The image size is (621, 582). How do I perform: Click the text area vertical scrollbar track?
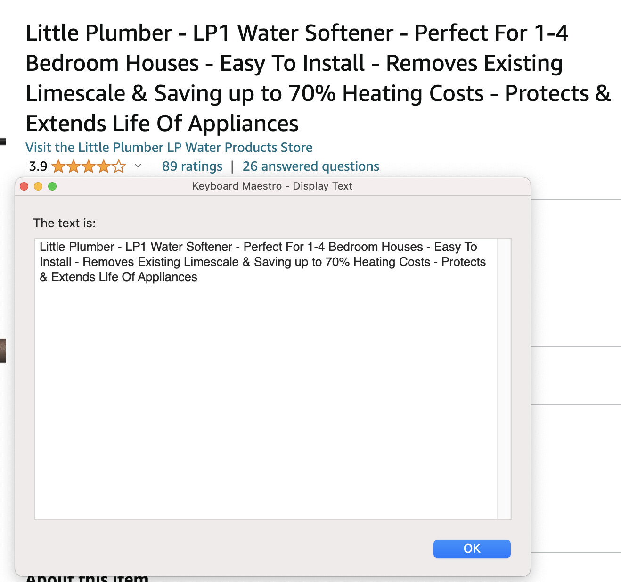tap(504, 379)
